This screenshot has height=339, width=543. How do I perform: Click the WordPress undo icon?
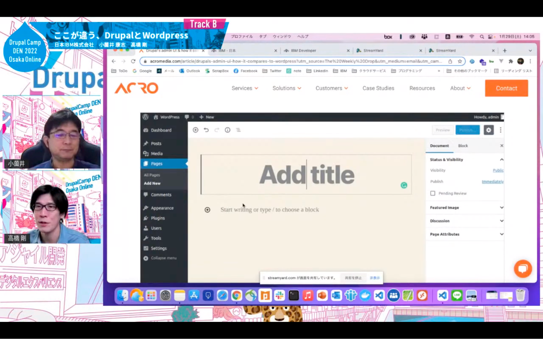pos(206,130)
